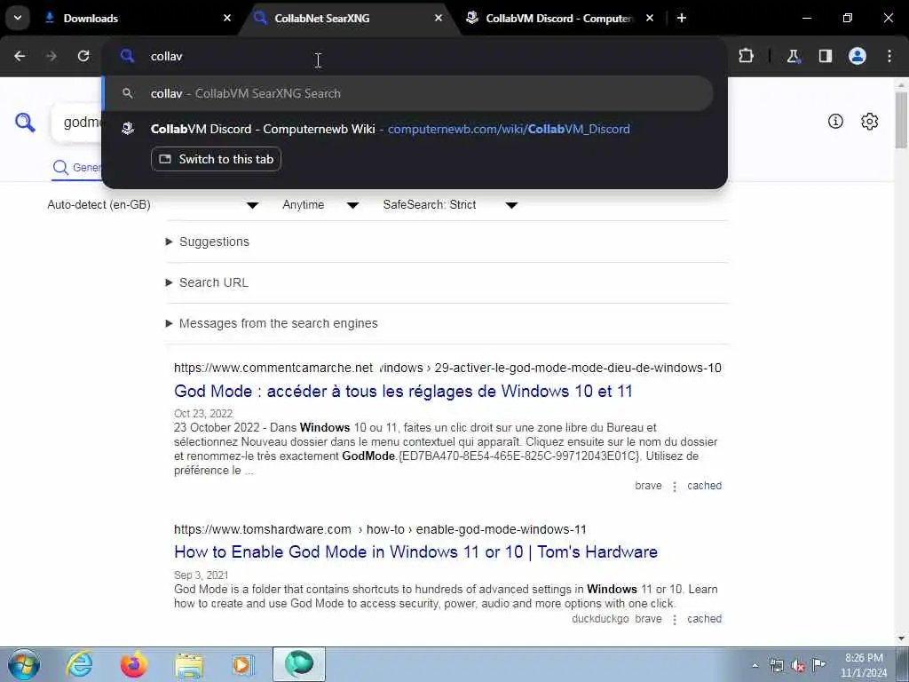This screenshot has height=682, width=909.
Task: Open three-dot options beside 'duckduckgo brave' of Tom's Hardware result
Action: click(675, 619)
